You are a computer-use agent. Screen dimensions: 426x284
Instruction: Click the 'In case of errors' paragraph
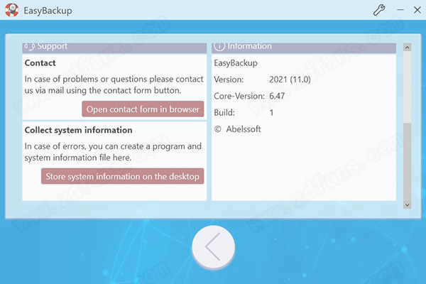[x=113, y=152]
